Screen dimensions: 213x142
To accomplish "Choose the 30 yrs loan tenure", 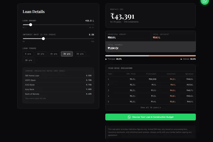I will [x=28, y=60].
